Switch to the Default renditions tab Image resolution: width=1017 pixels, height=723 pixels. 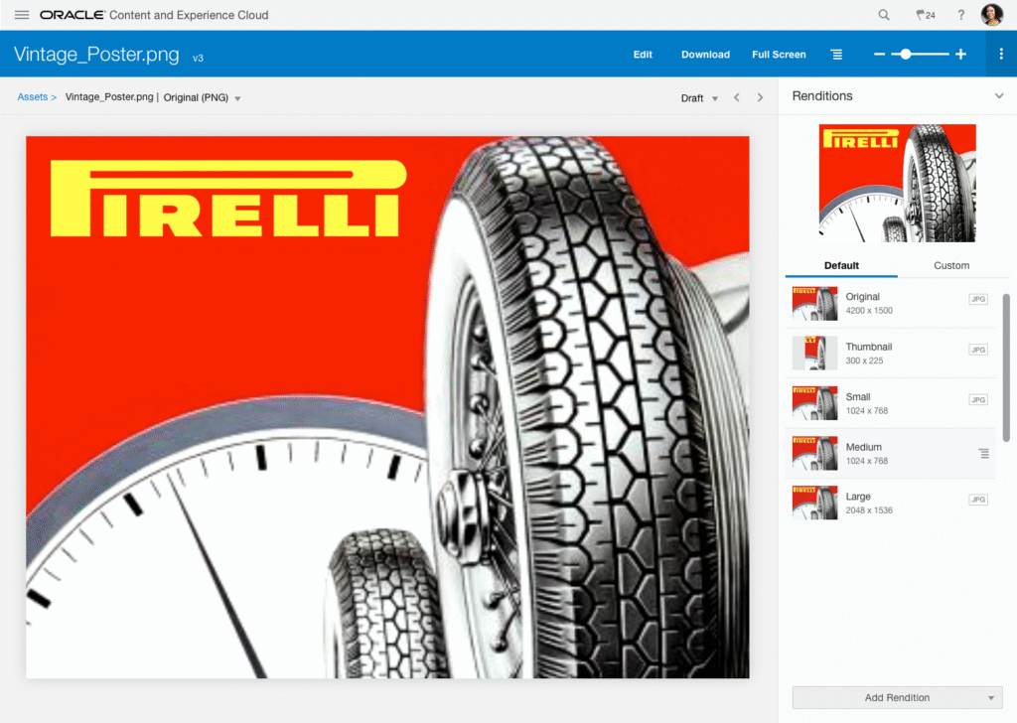click(841, 265)
